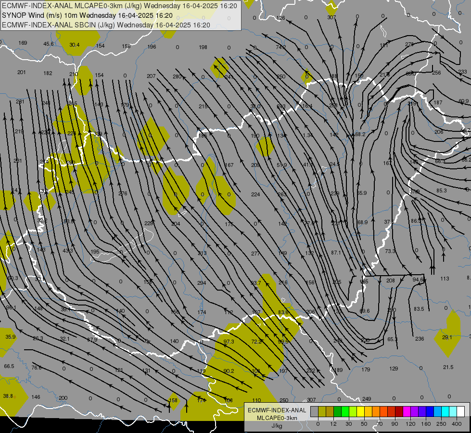Click the '126' value on the map
471x433 pixels.
(280, 18)
